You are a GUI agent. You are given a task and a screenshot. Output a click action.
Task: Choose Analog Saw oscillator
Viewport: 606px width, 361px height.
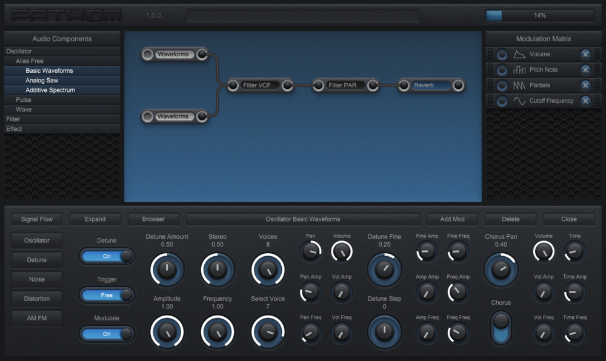pos(62,81)
